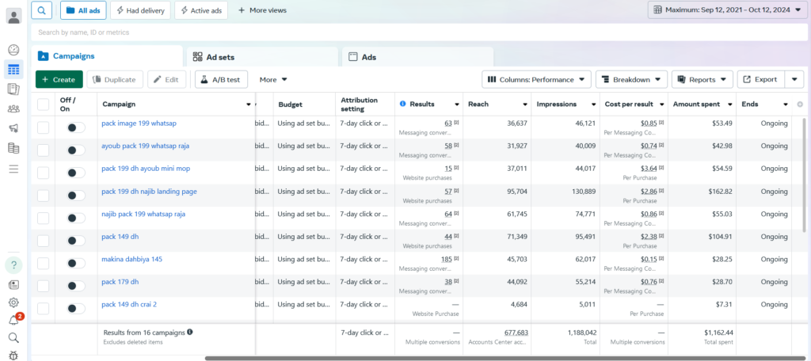Click the customize columns plus icon
This screenshot has width=811, height=361.
tap(800, 104)
